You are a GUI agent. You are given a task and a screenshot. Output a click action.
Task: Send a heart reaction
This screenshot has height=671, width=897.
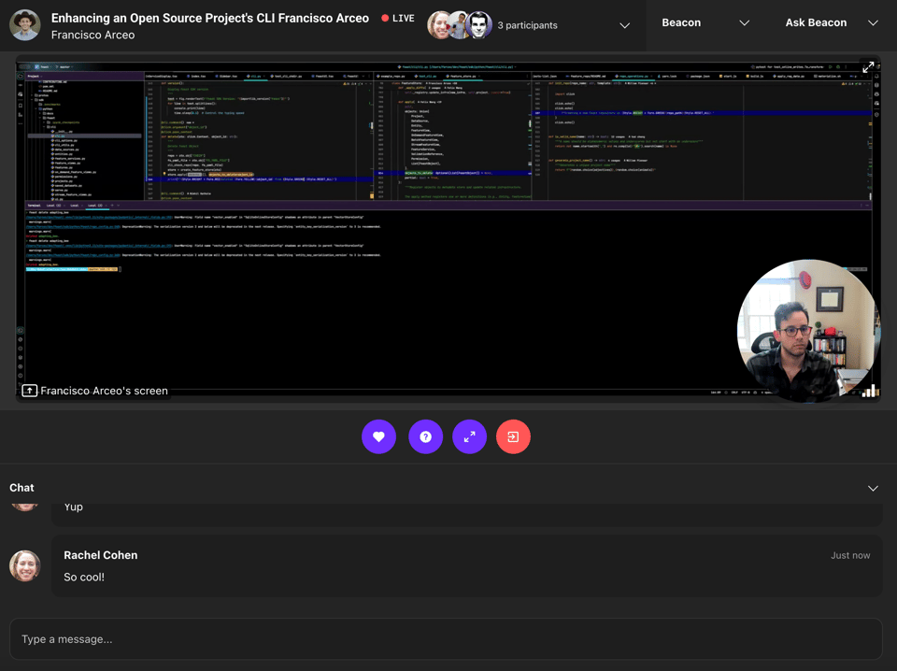(378, 436)
